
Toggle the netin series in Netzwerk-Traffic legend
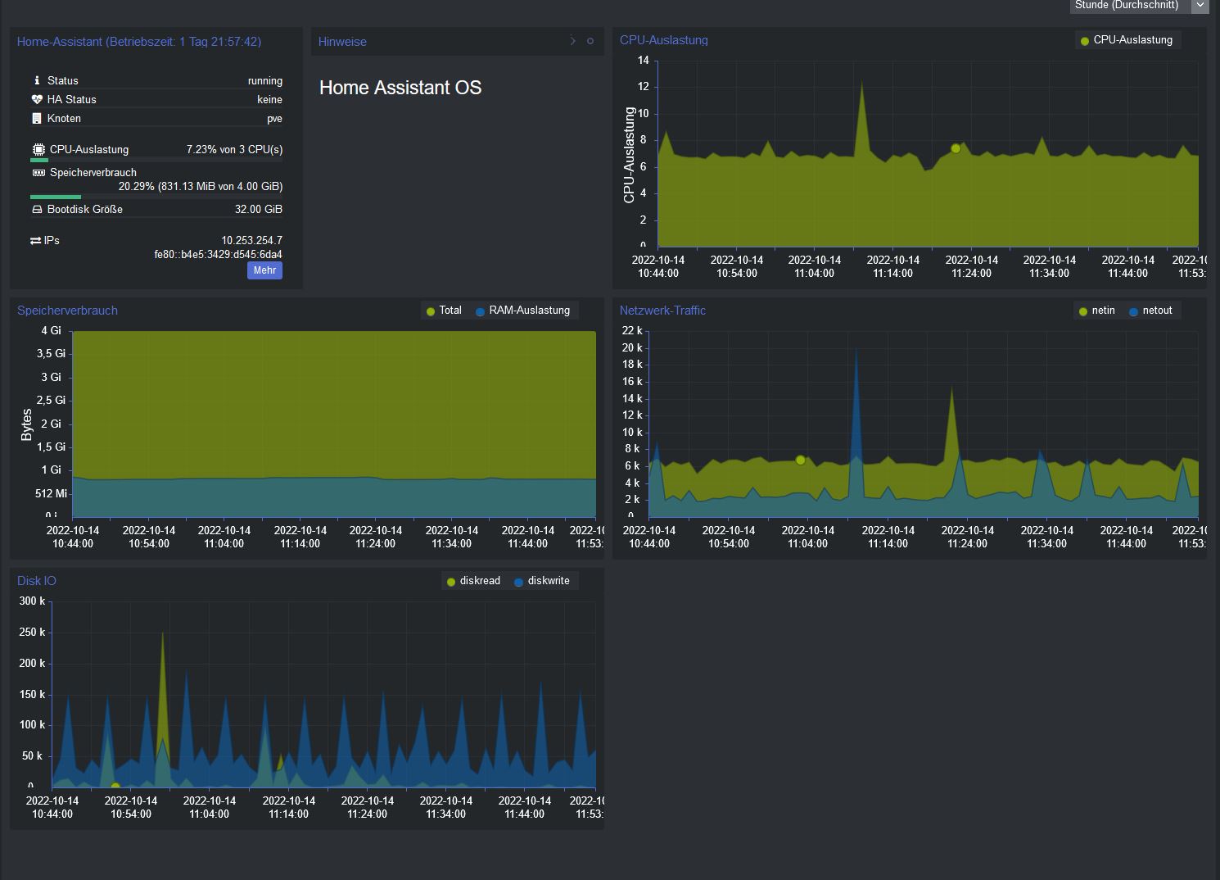tap(1096, 311)
